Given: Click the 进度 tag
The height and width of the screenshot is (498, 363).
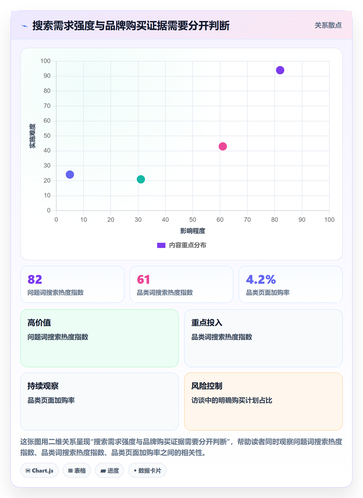Looking at the screenshot, I should (x=109, y=471).
